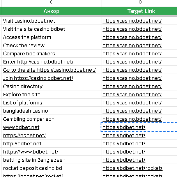Select 'rocket deposit casino bd' cell
177x180 pixels.
pos(51,168)
